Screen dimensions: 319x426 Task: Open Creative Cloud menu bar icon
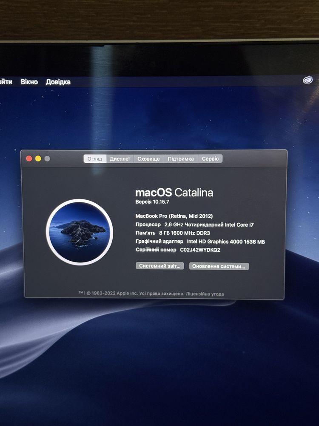click(308, 80)
